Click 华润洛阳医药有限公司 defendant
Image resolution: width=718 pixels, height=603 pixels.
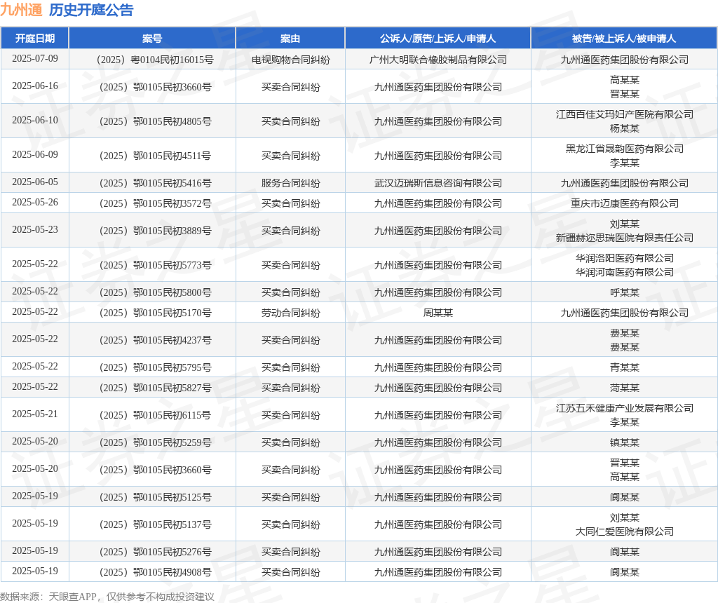coord(625,258)
